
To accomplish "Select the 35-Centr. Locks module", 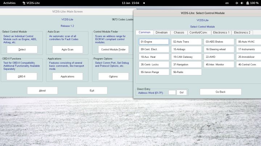I will tap(154, 65).
